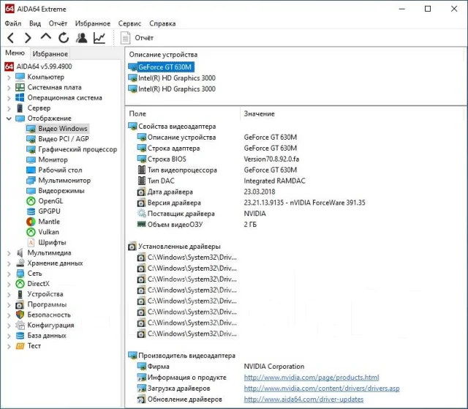Open the user/person toolbar icon
Viewport: 468px width, 409px height.
click(81, 38)
